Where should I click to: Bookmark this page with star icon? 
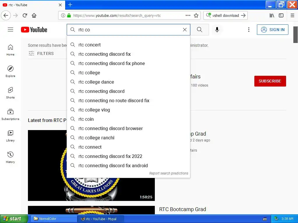pyautogui.click(x=196, y=15)
